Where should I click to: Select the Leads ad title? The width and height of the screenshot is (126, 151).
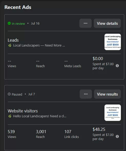[x=13, y=40]
